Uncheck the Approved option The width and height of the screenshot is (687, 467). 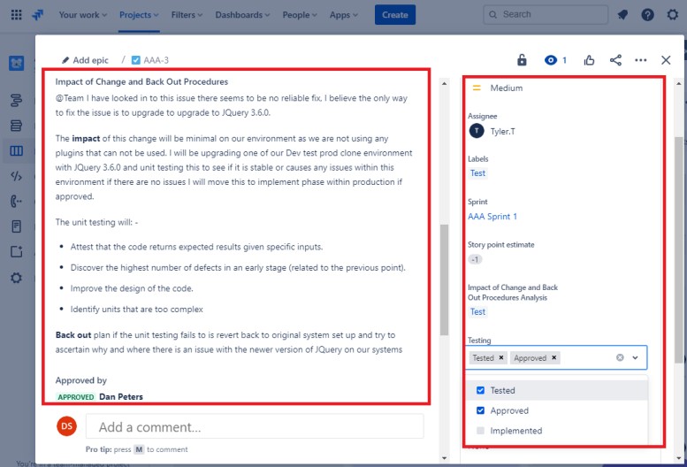(x=480, y=410)
